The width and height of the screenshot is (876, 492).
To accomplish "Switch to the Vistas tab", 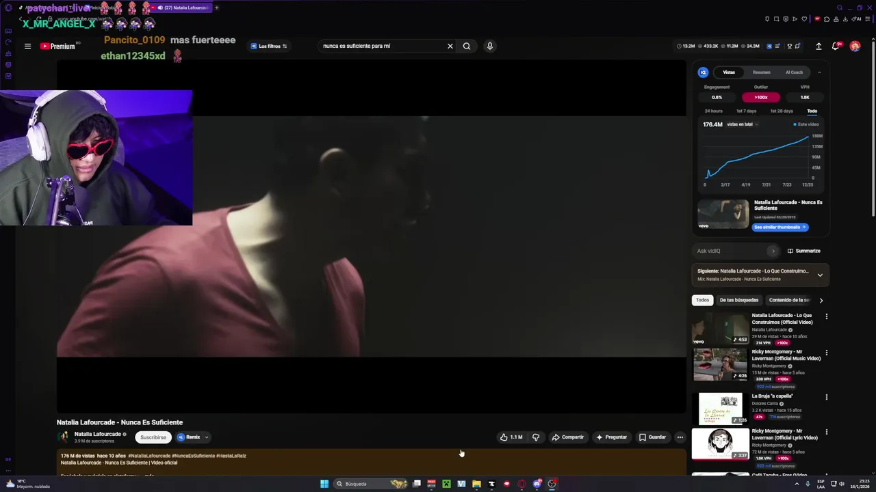I will 729,72.
